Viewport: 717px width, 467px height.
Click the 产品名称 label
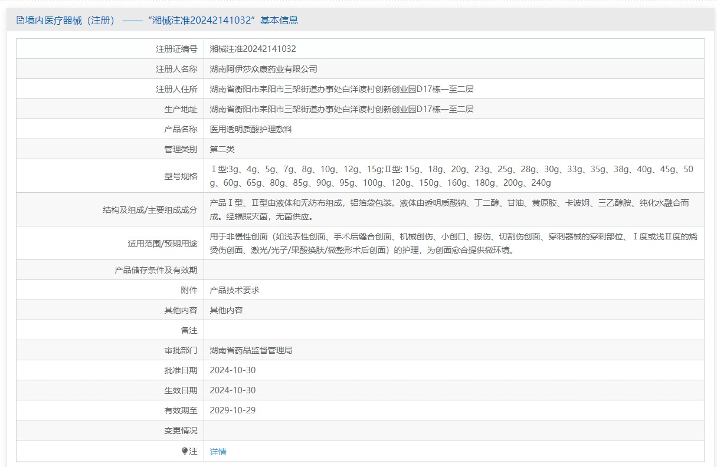(181, 129)
